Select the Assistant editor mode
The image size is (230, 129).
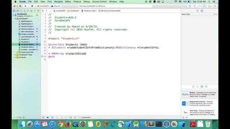point(194,6)
